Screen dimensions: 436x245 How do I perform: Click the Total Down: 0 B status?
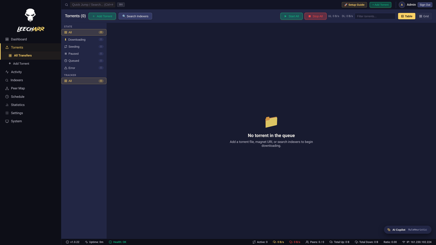(x=366, y=242)
